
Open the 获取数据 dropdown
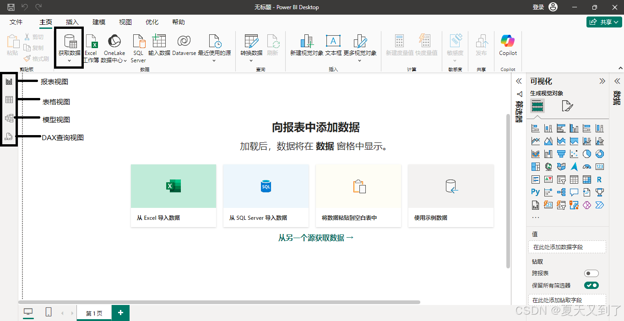click(69, 60)
